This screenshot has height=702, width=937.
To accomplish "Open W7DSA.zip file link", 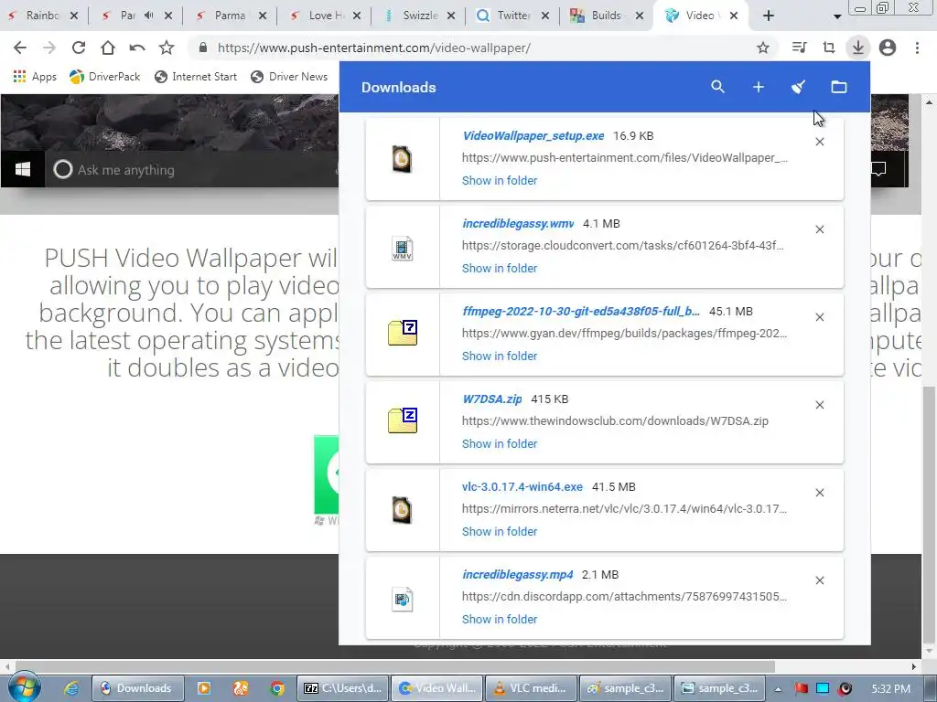I will point(491,399).
